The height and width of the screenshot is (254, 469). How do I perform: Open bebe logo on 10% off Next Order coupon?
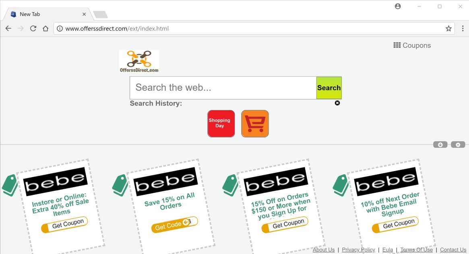[386, 182]
